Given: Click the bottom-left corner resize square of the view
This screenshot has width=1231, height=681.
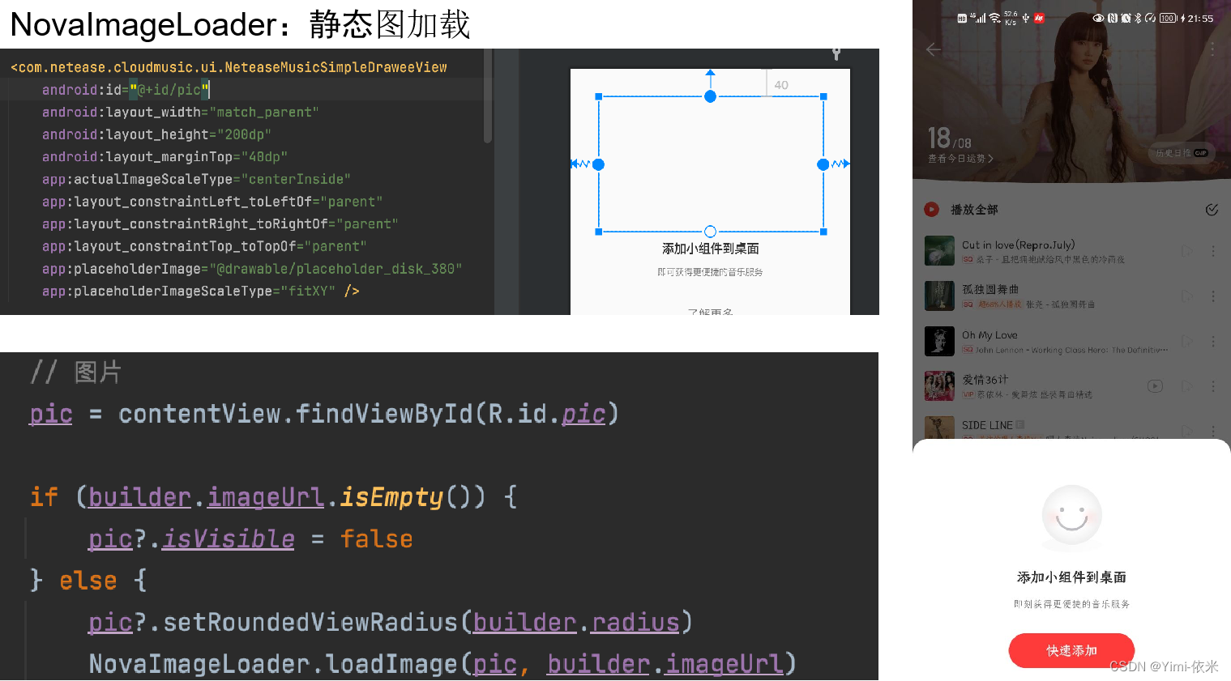Looking at the screenshot, I should tap(599, 232).
